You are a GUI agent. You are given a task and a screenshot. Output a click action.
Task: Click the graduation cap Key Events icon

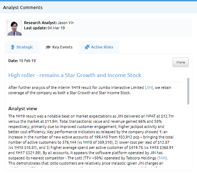coord(48,47)
